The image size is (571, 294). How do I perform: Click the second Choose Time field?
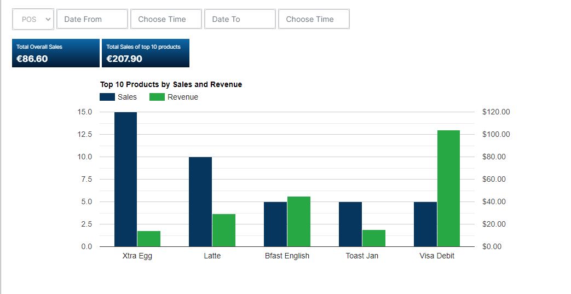coord(314,19)
